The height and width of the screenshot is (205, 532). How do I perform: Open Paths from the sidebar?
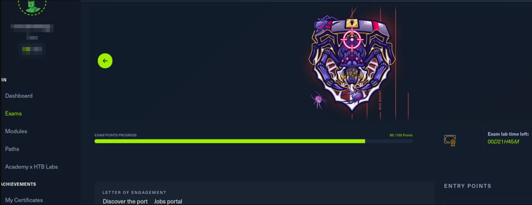click(12, 149)
